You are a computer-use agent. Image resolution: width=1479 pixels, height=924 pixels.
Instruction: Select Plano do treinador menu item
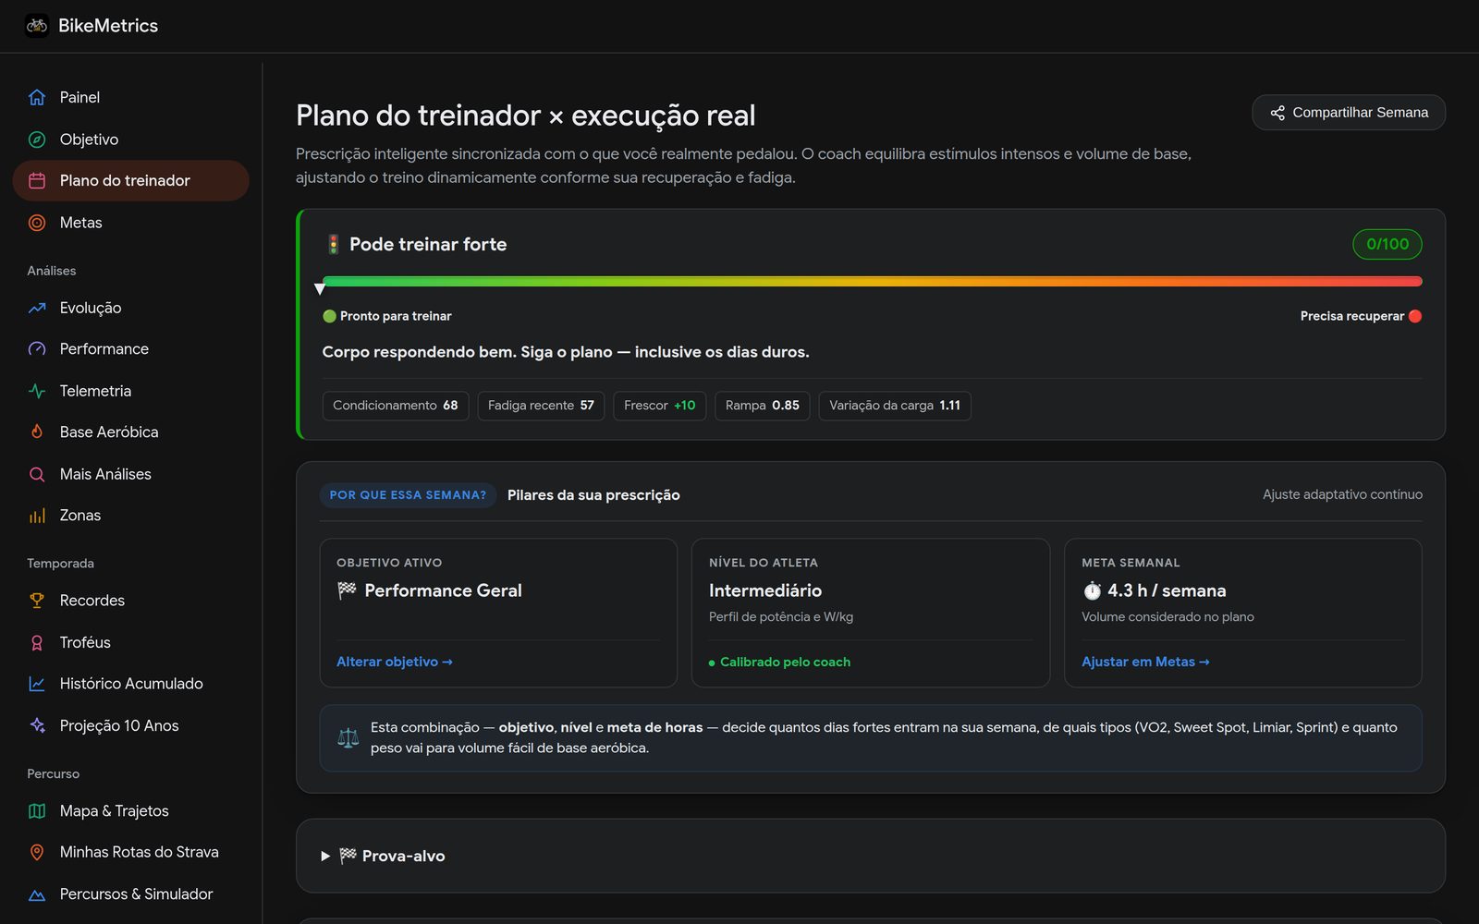pos(131,180)
